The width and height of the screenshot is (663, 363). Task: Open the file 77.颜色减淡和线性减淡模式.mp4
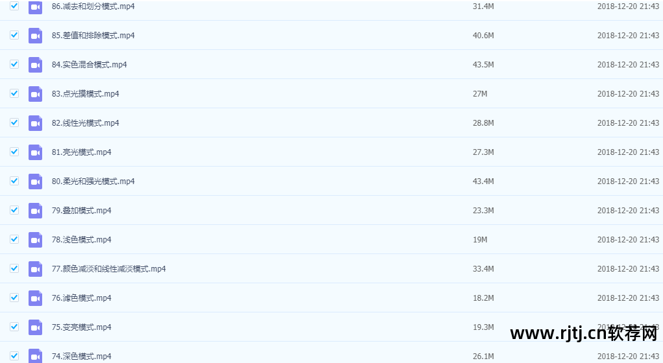coord(109,269)
